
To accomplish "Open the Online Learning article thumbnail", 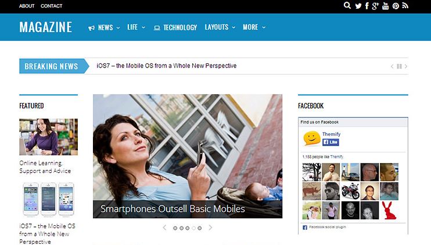I will pos(48,137).
